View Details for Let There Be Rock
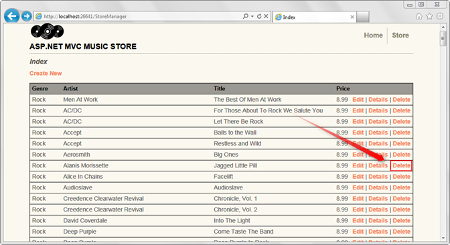The height and width of the screenshot is (245, 450). click(378, 122)
